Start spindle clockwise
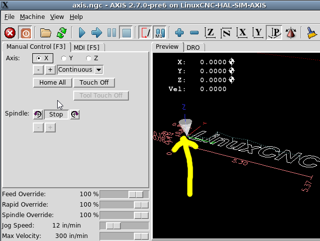This screenshot has width=320, height=241. point(75,115)
